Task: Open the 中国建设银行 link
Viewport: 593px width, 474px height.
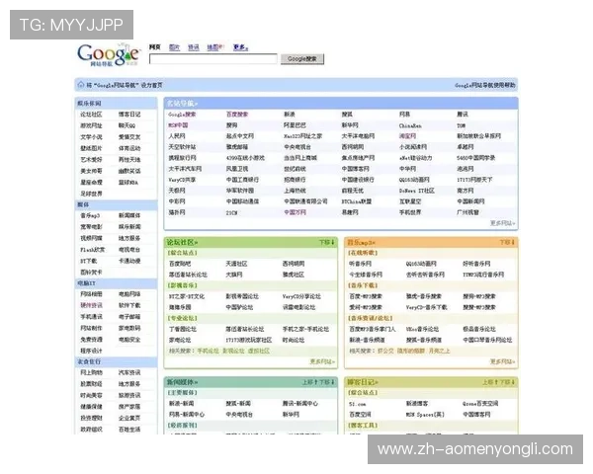Action: pyautogui.click(x=358, y=180)
